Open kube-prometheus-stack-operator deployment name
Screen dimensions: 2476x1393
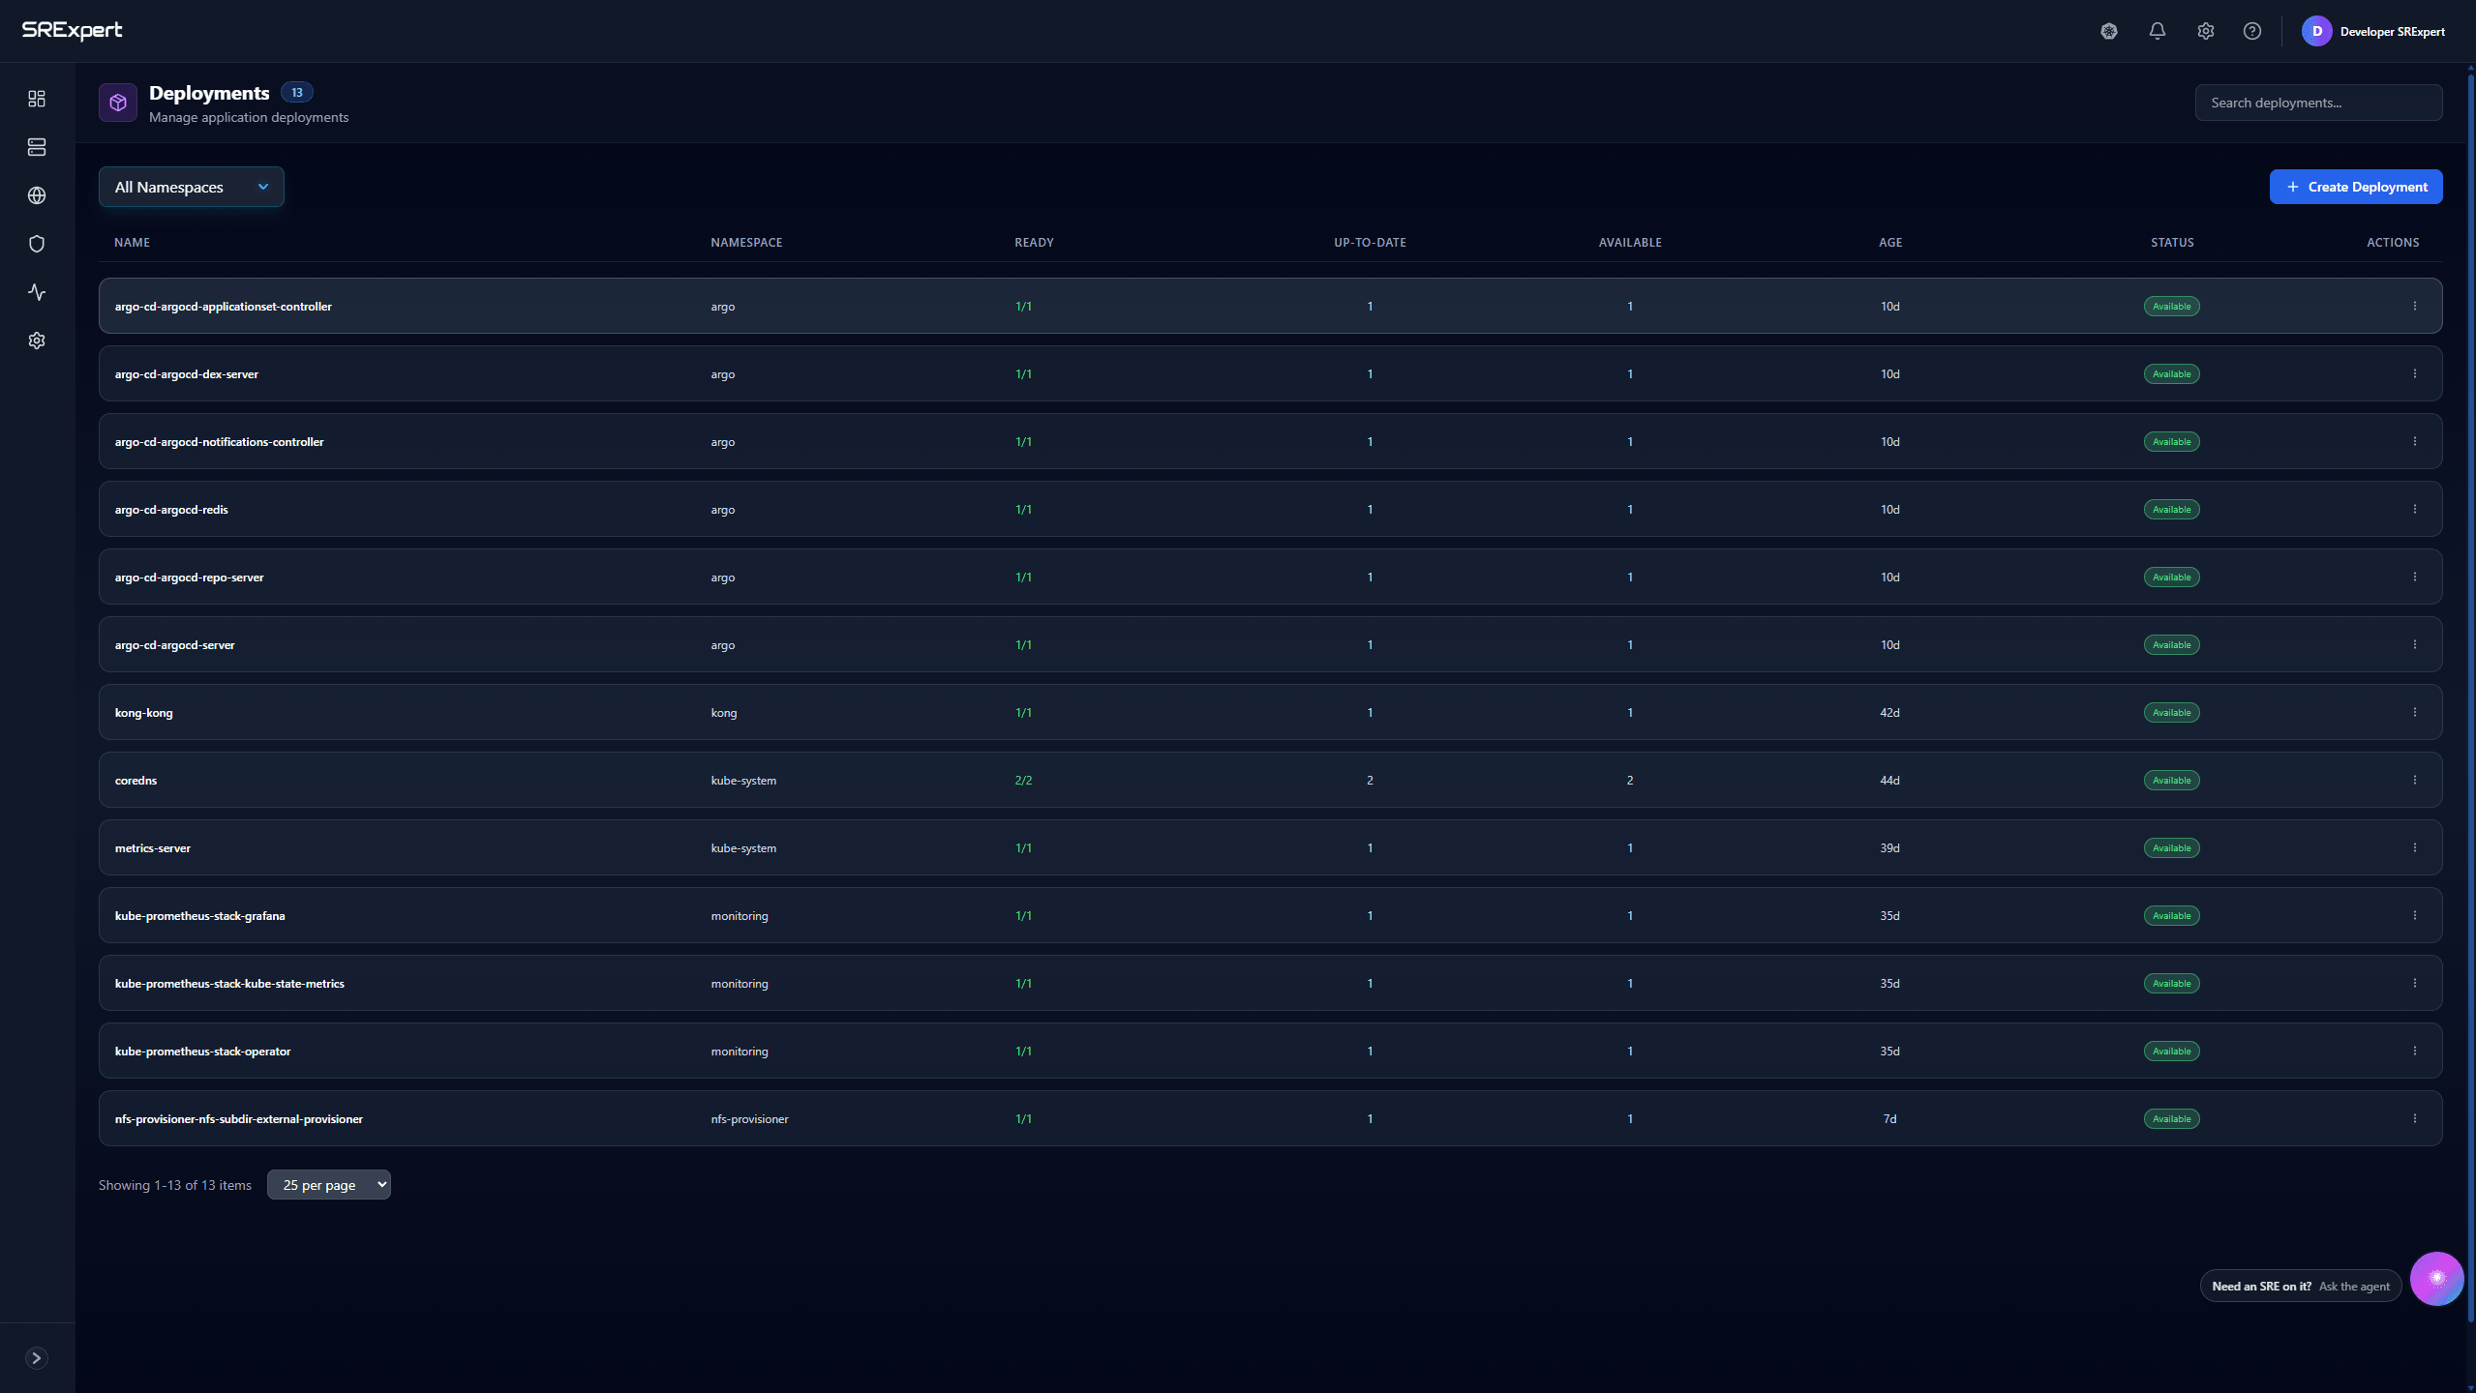coord(202,1052)
